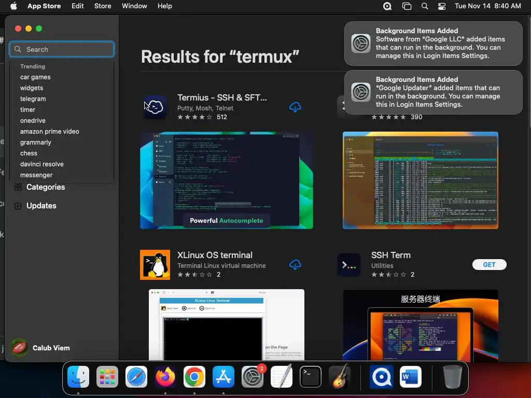The image size is (531, 398).
Task: View XLinux Linux Terminal screenshot
Action: click(x=227, y=324)
